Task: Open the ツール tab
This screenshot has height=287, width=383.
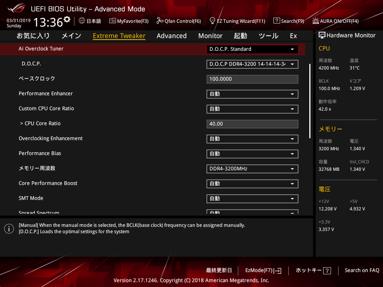Action: [x=269, y=36]
